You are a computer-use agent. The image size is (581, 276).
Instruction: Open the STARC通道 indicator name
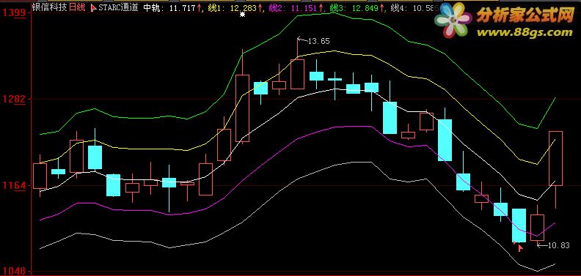click(118, 8)
